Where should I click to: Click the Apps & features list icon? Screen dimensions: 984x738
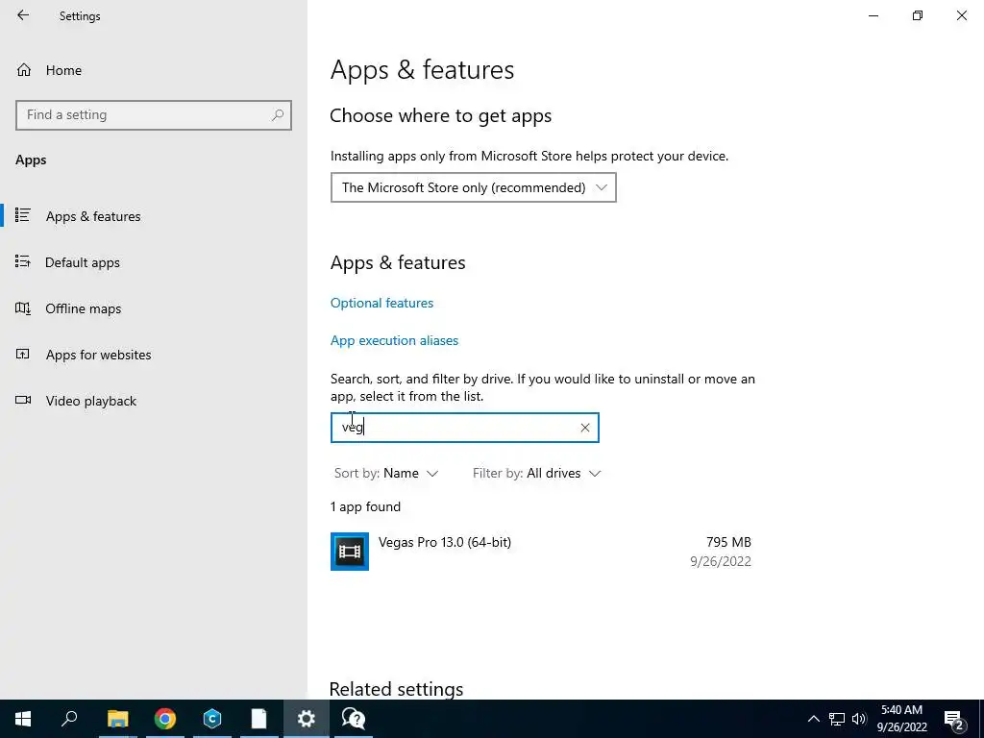pos(23,215)
